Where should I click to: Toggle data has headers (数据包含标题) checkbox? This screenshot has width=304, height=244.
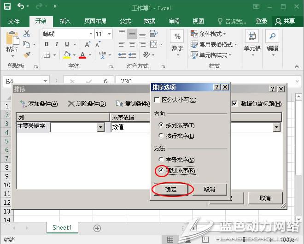[235, 104]
